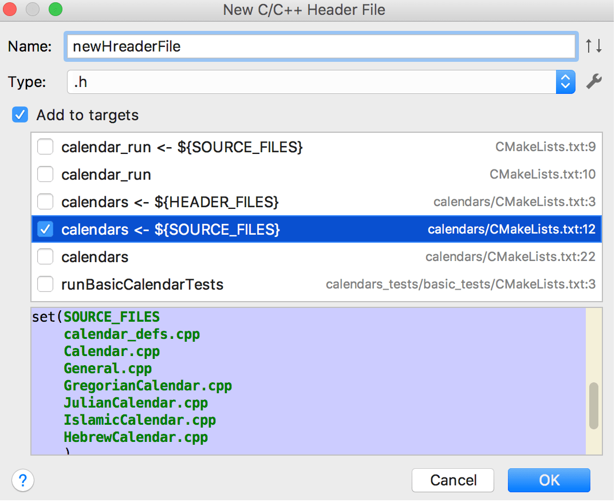This screenshot has height=502, width=615.
Task: Click IslamicCalendar.cpp in the preview
Action: (x=140, y=420)
